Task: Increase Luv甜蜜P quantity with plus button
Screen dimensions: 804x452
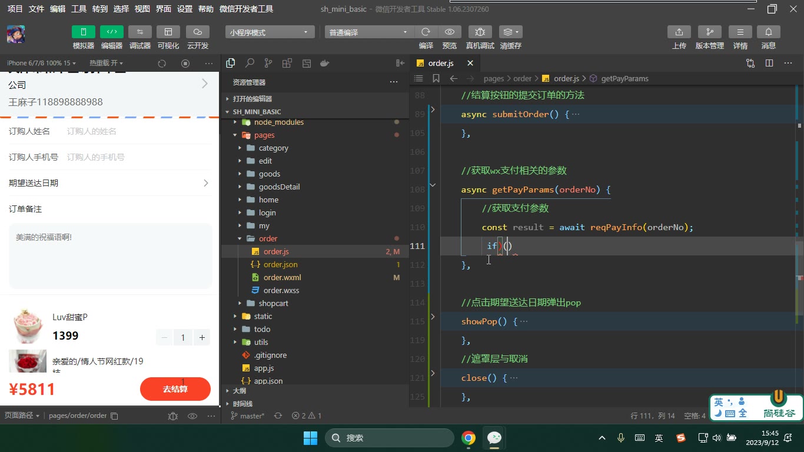Action: 202,337
